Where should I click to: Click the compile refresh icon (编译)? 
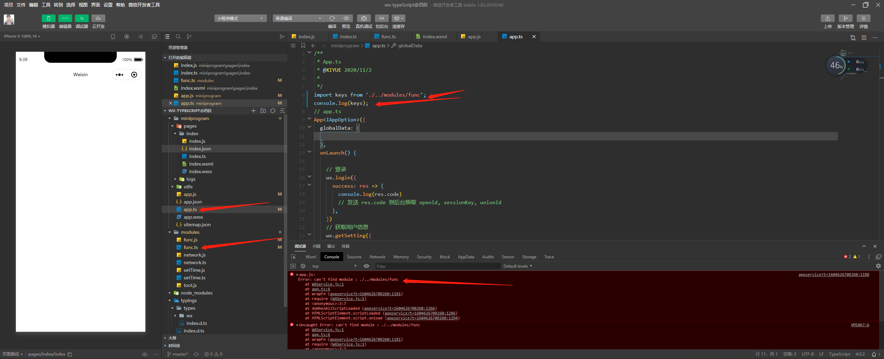(332, 18)
